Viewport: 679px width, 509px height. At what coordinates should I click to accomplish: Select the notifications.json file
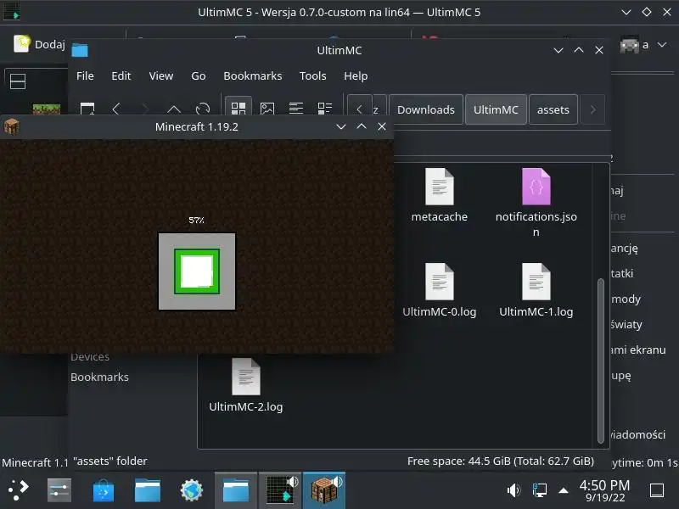pos(536,203)
